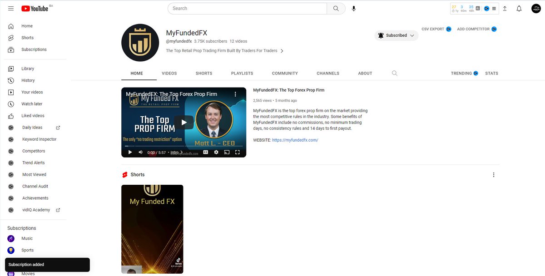Click the "2,565 views" text

pyautogui.click(x=262, y=101)
